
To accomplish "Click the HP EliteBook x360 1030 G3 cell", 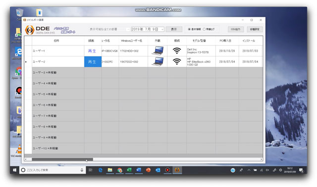I will (201, 62).
